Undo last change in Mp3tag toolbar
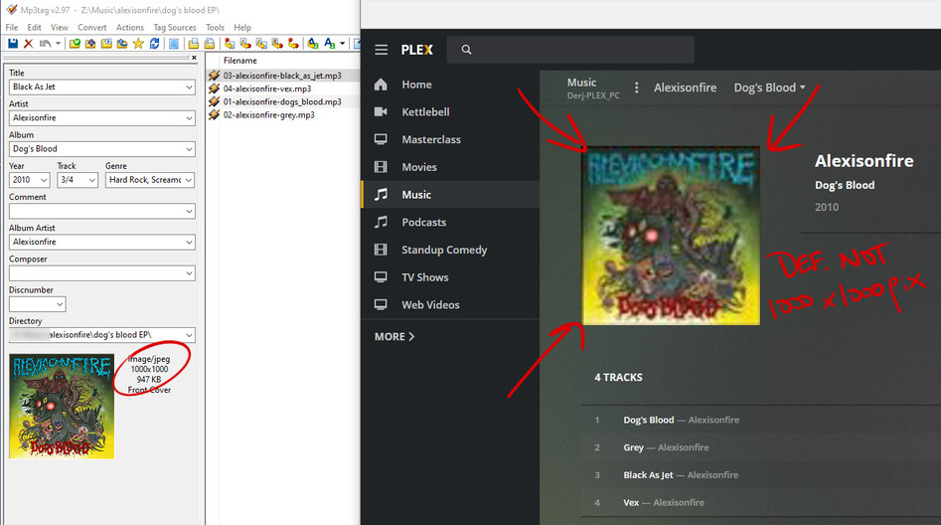Screen dimensions: 941x525 pos(45,43)
